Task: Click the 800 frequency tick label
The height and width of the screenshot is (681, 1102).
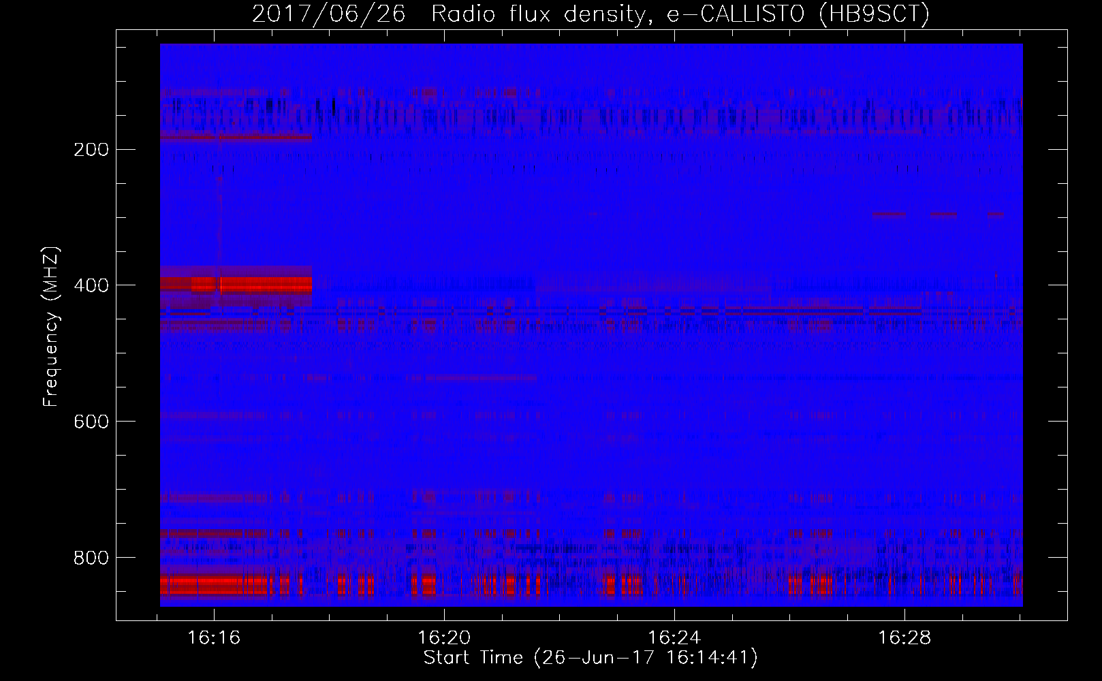Action: [91, 558]
